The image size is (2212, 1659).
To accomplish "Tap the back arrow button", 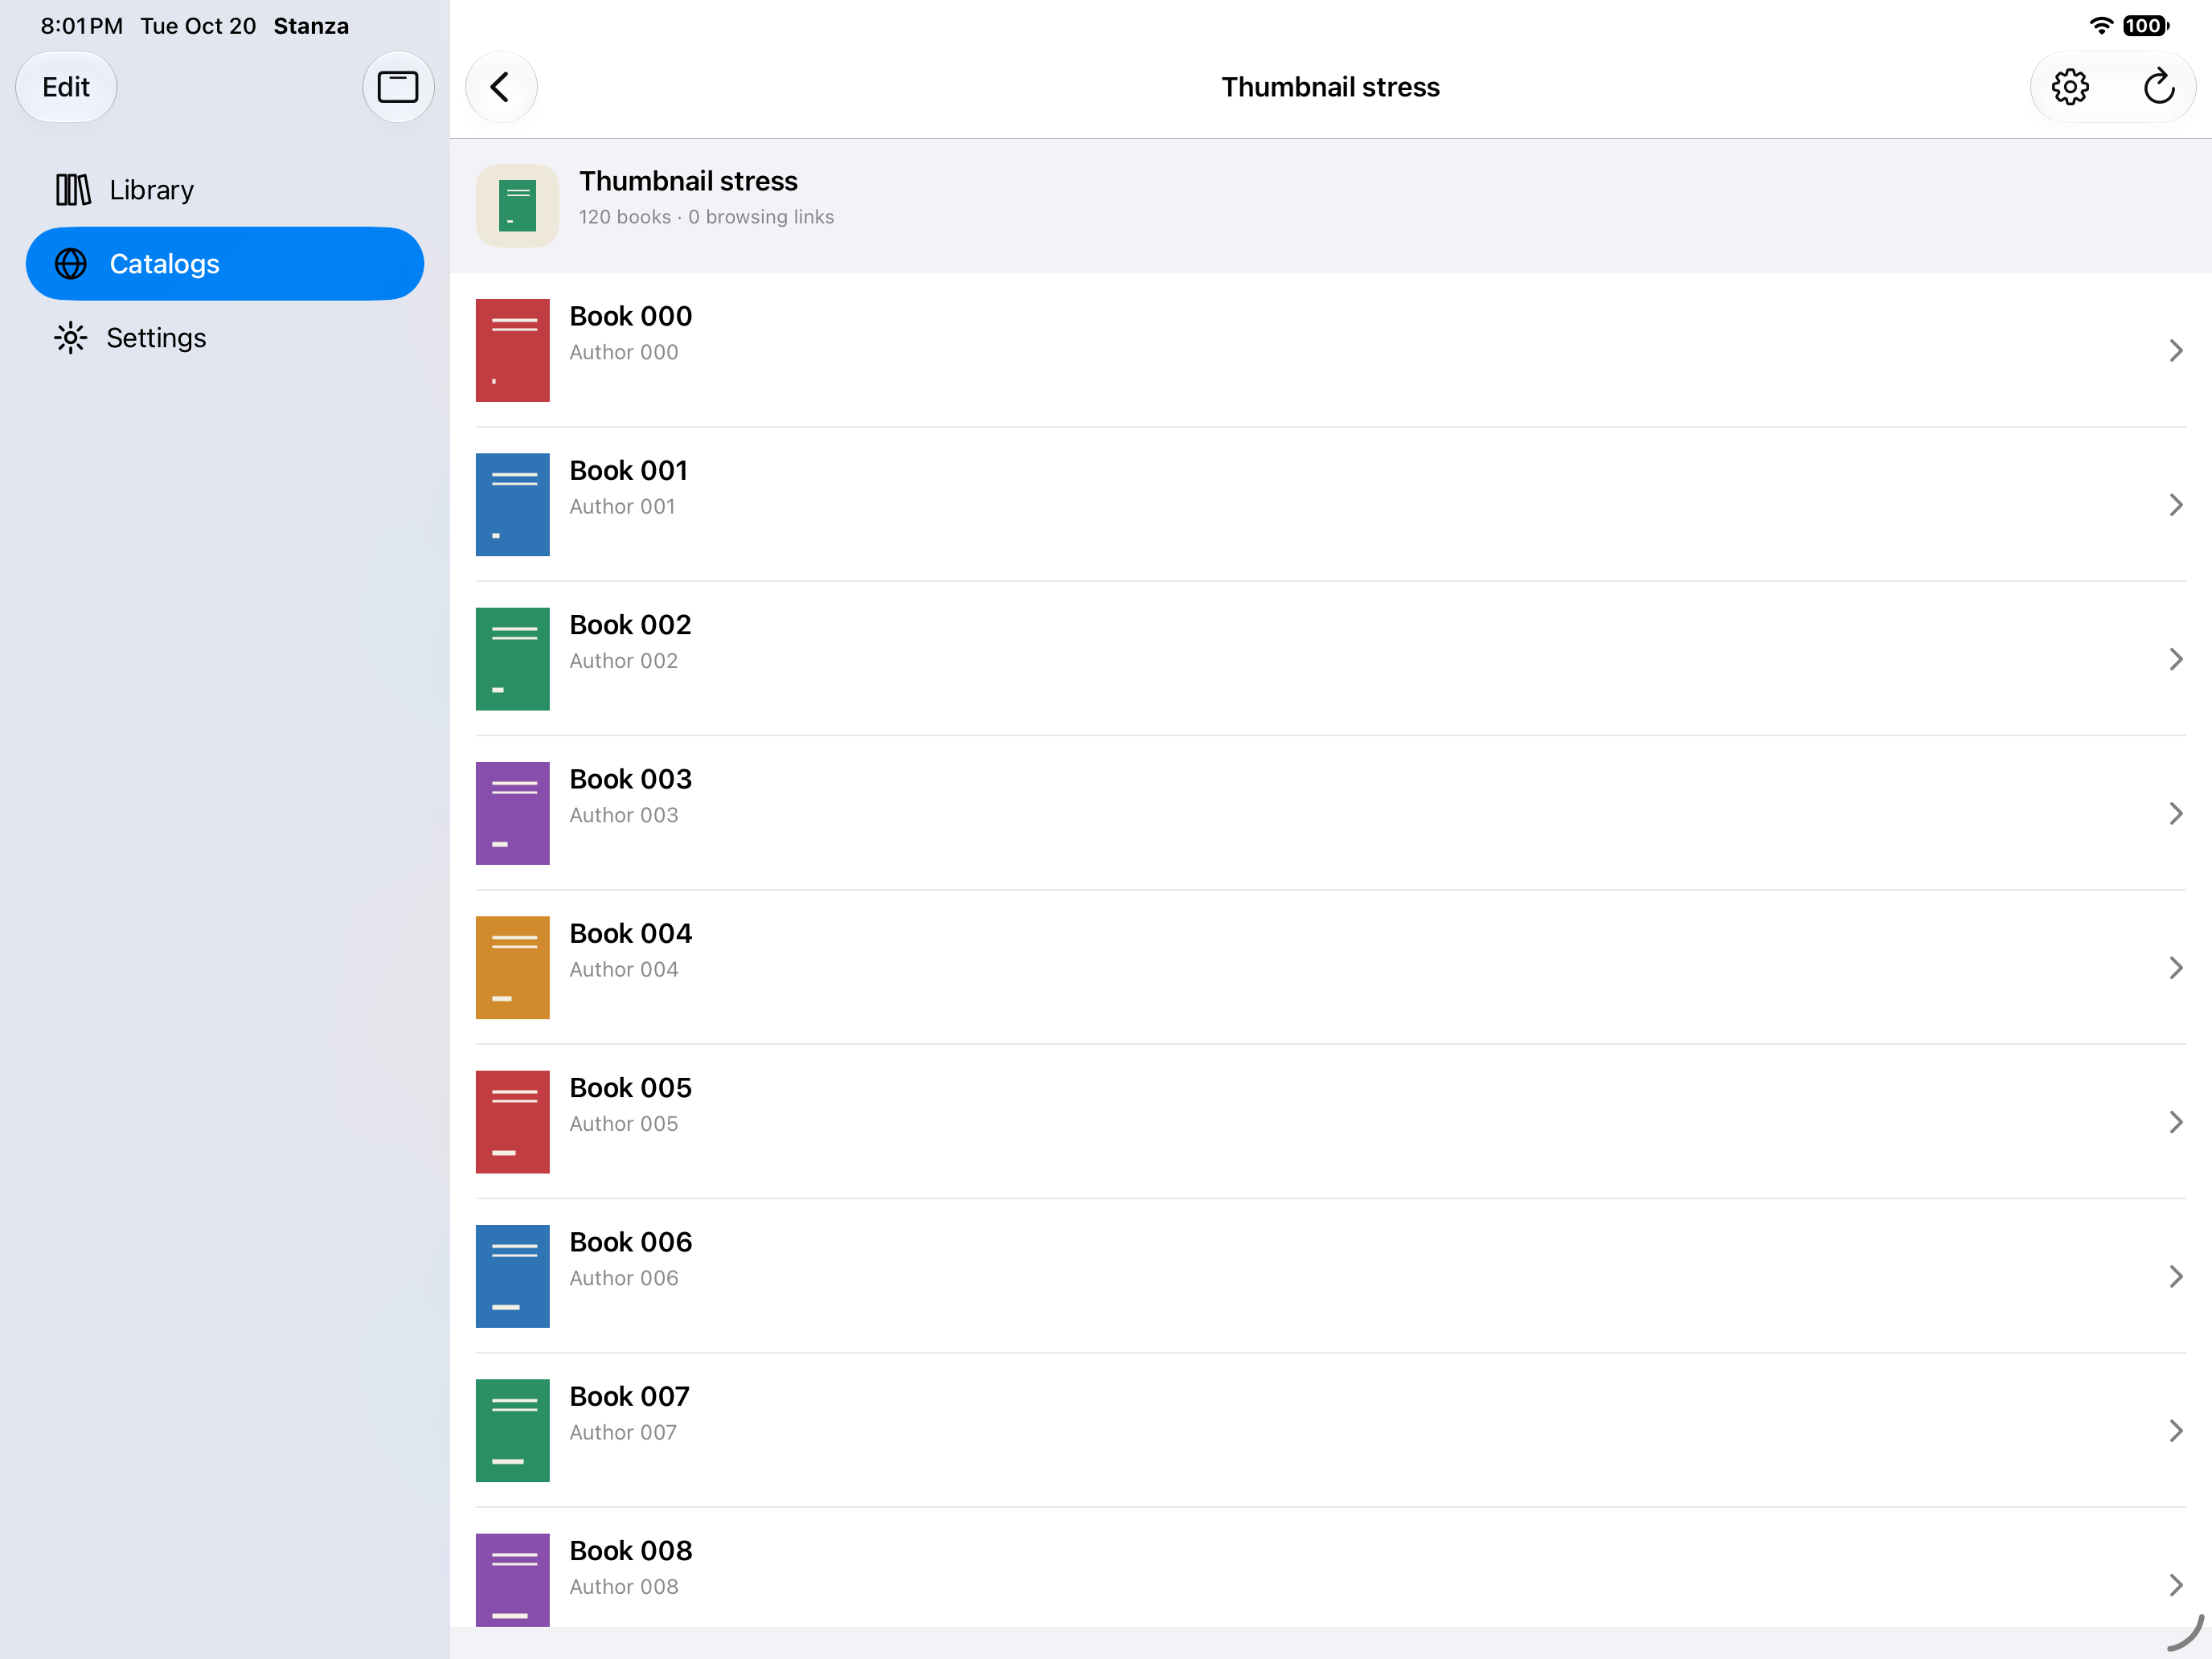I will point(501,87).
